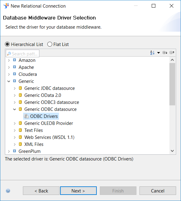Go to previous step with Back button

[x=41, y=191]
